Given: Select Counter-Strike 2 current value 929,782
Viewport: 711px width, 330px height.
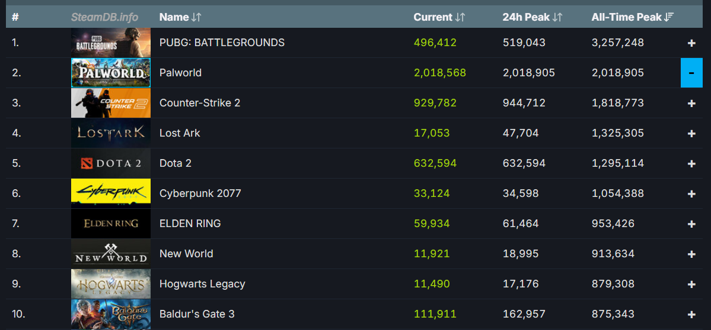Looking at the screenshot, I should point(435,103).
